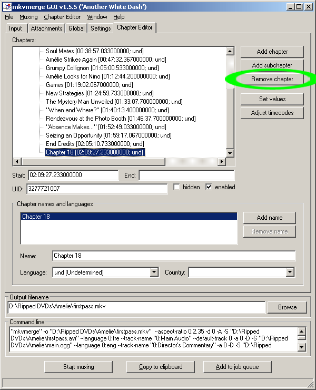Screen dimensions: 316x390
Task: Open the Window menu
Action: [x=97, y=17]
